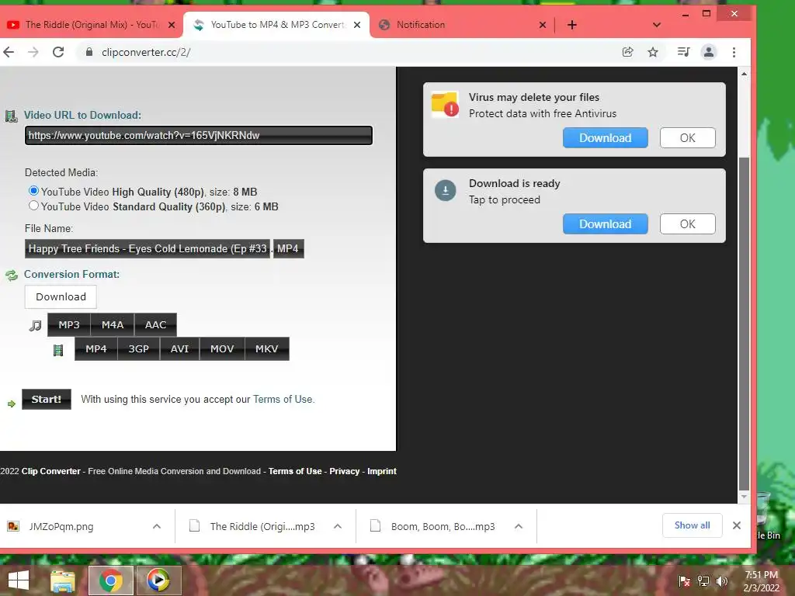Screen dimensions: 795x596
Task: Click Download in Download is ready ad
Action: click(x=606, y=224)
